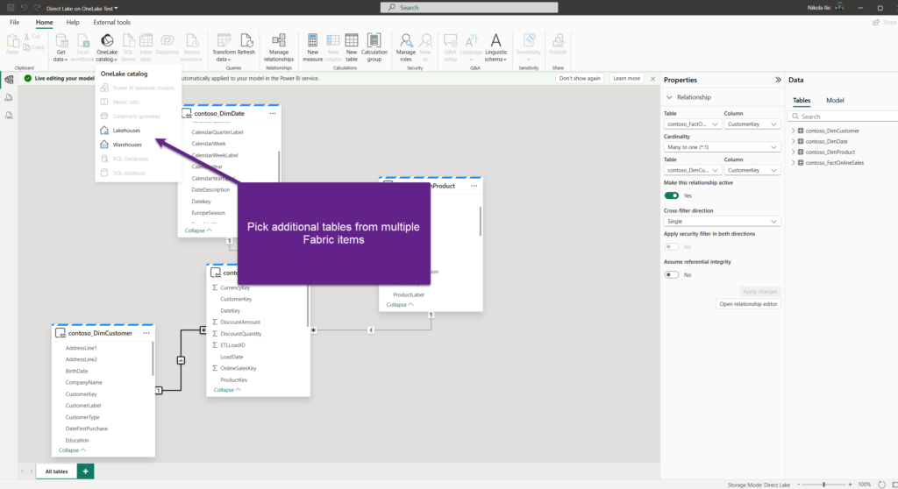This screenshot has width=898, height=489.
Task: Open the second Table dropdown showing contoso_DimCu...
Action: (x=692, y=170)
